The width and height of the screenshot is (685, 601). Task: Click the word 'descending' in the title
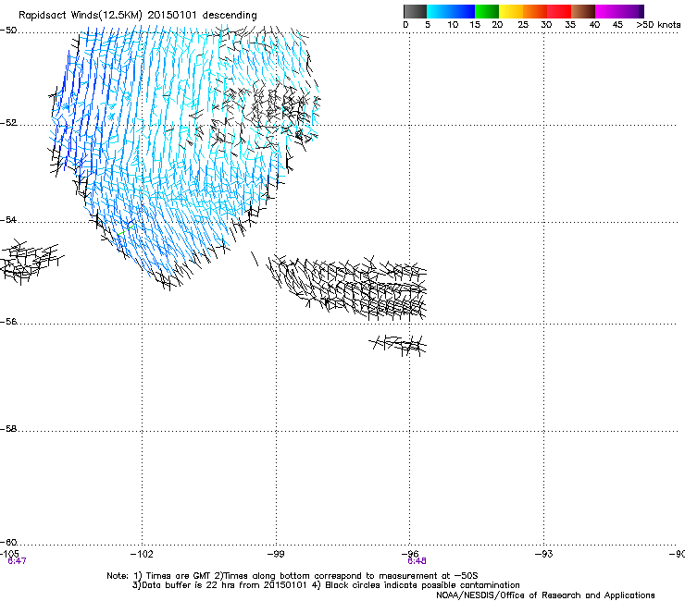[x=230, y=16]
